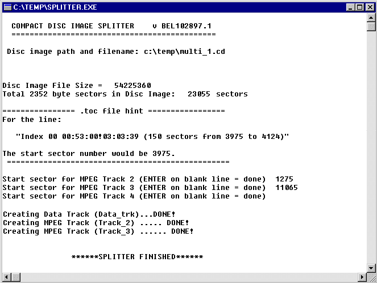Click the SPLITTER FINISHED message text
This screenshot has width=377, height=283.
point(137,257)
